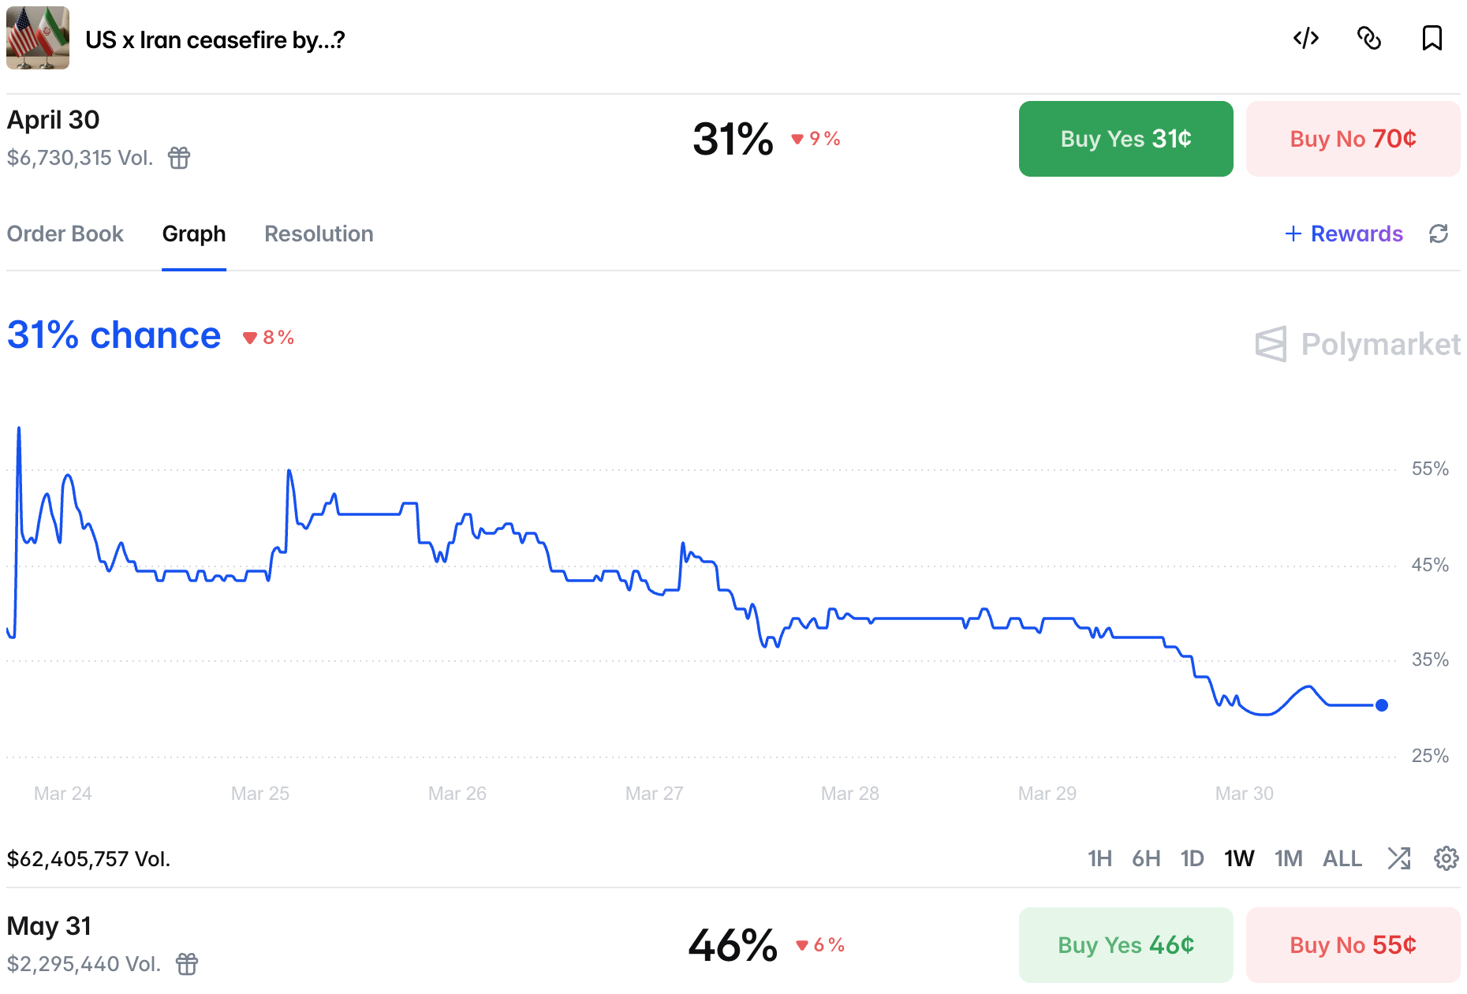Click the blue endpoint dot on the chart
1467x994 pixels.
click(1381, 705)
